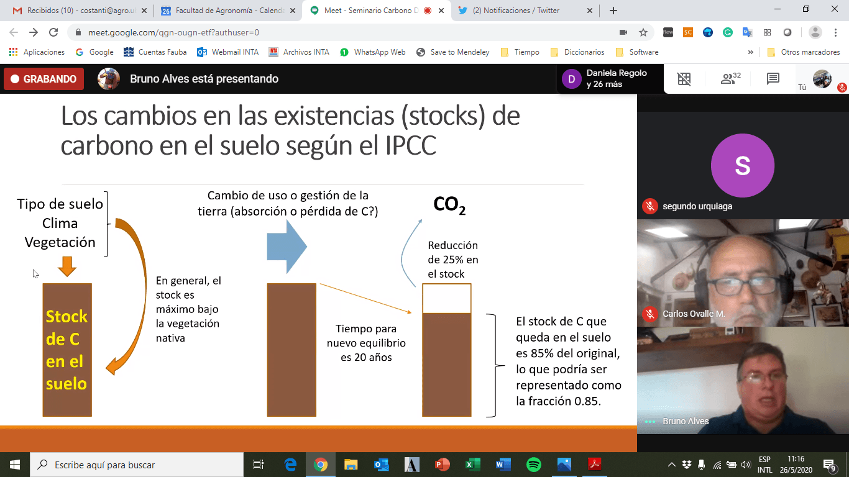
Task: Open the Chrome three-dot menu
Action: click(836, 32)
